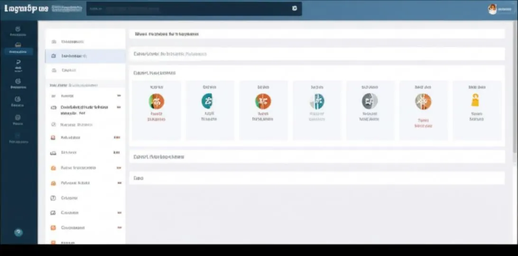The width and height of the screenshot is (518, 256).
Task: Click the vertical scrollbar at window's right edge
Action: [x=516, y=86]
